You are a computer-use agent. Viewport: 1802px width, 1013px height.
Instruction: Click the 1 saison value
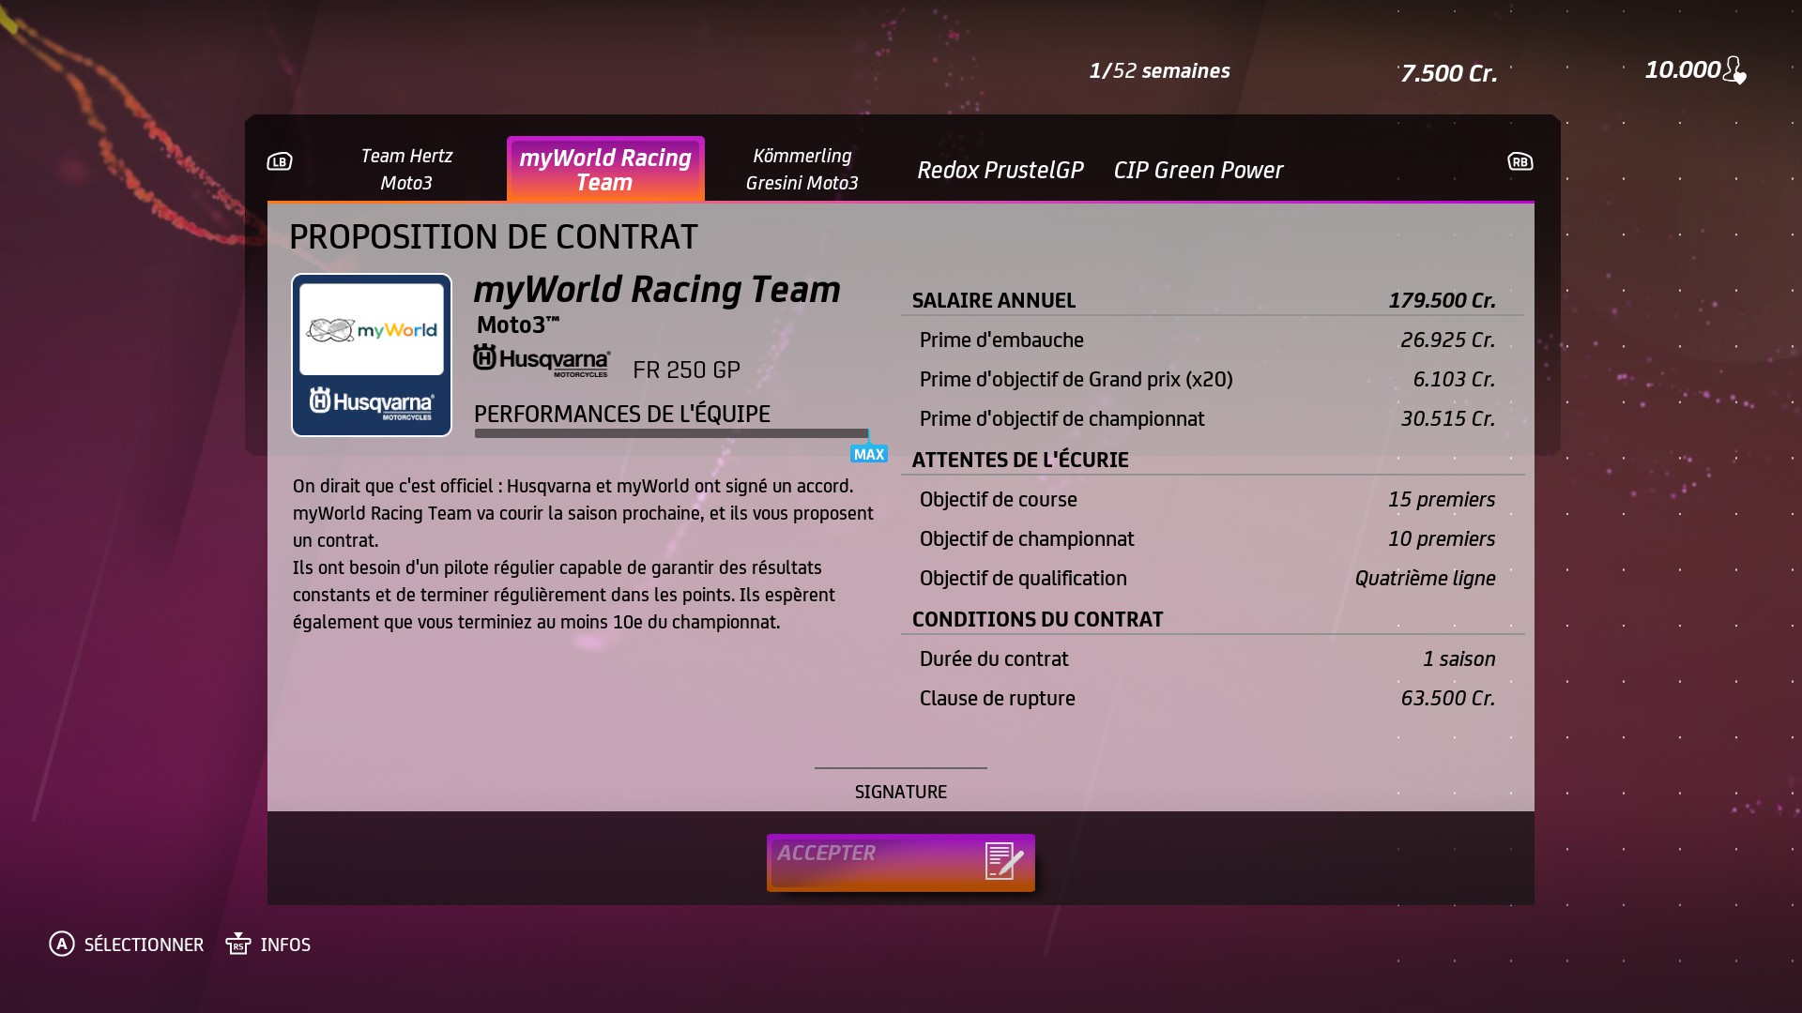[1459, 658]
